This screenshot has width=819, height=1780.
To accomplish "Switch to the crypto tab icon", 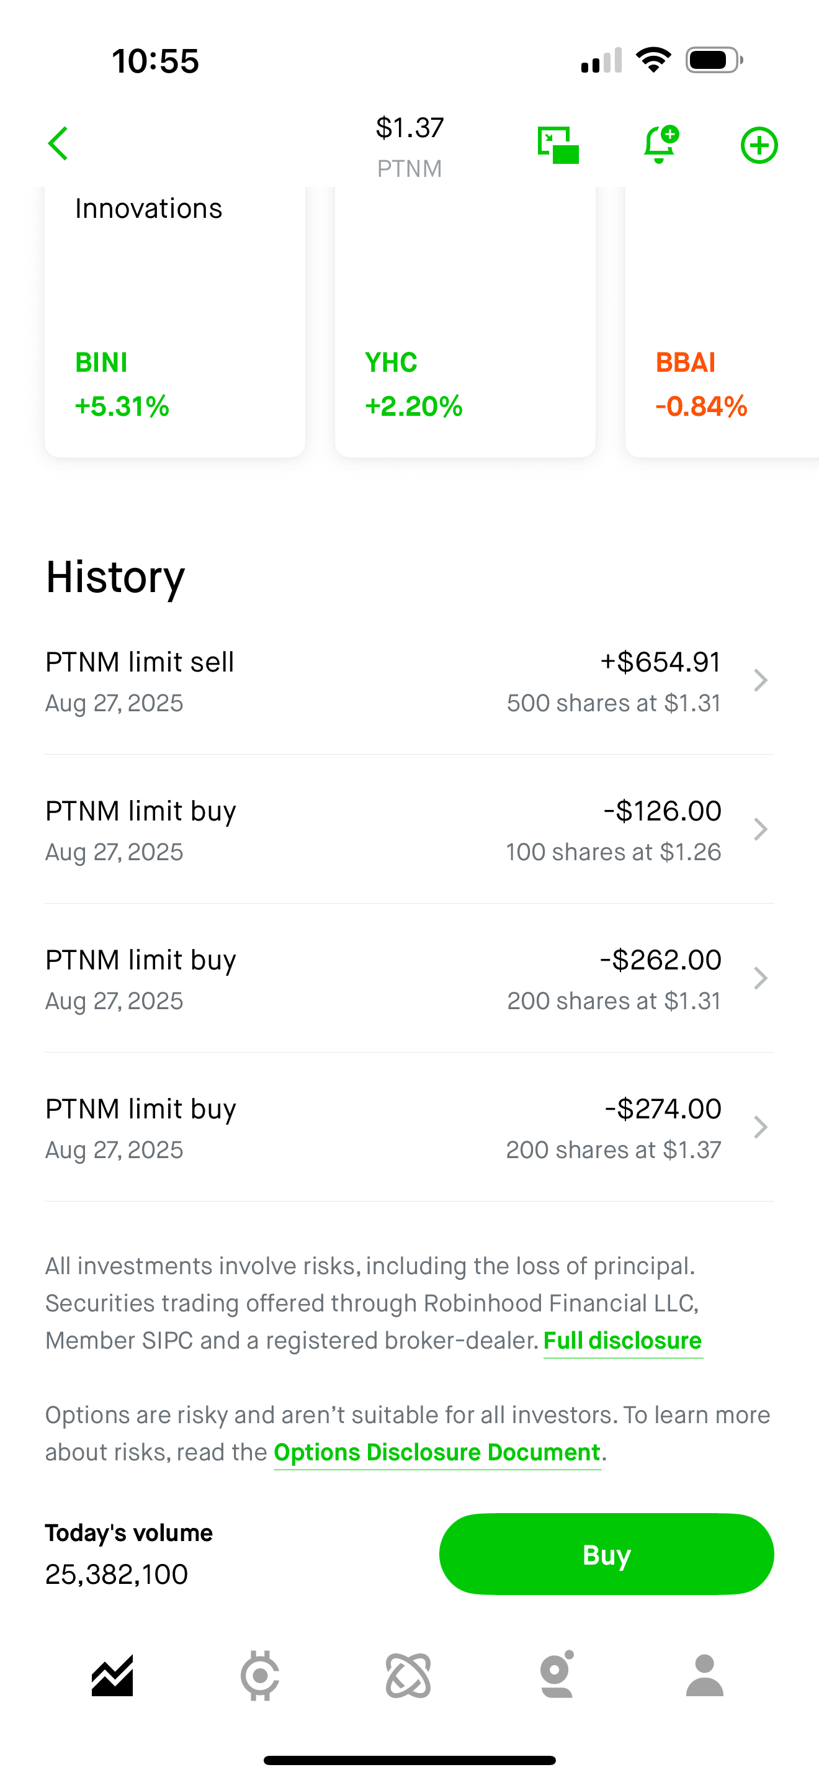I will [259, 1676].
